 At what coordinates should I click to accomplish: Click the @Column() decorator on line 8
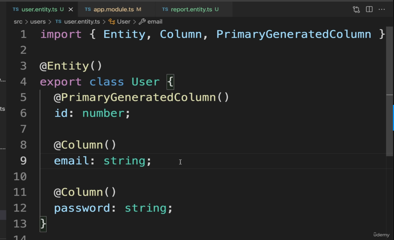[x=85, y=145]
